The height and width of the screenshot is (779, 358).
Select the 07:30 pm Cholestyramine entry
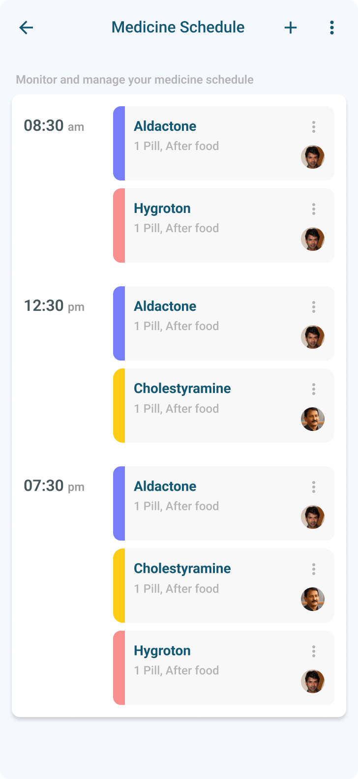pos(224,585)
